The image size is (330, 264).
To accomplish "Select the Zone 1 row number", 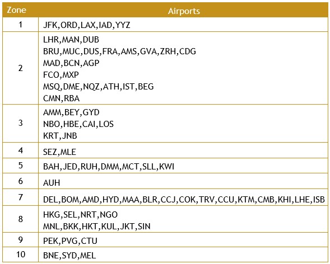I will pyautogui.click(x=20, y=25).
